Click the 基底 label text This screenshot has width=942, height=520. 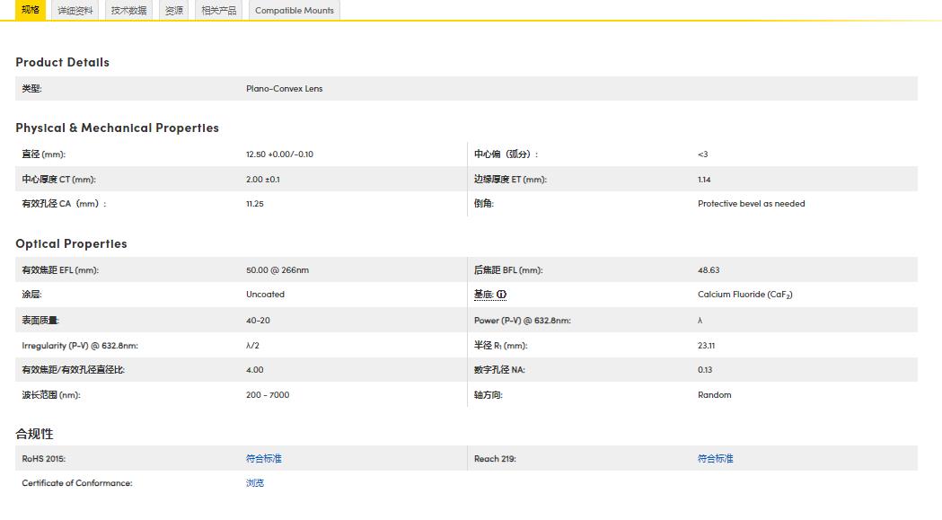pos(483,295)
